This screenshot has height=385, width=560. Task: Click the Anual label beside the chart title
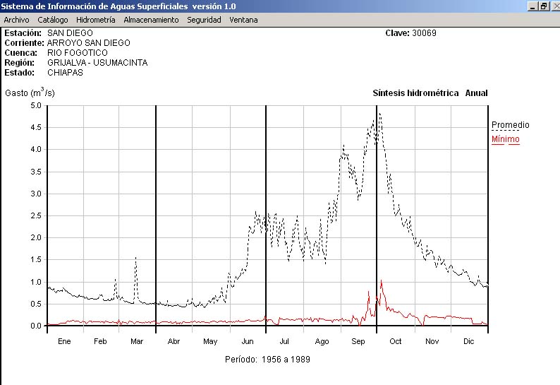476,93
